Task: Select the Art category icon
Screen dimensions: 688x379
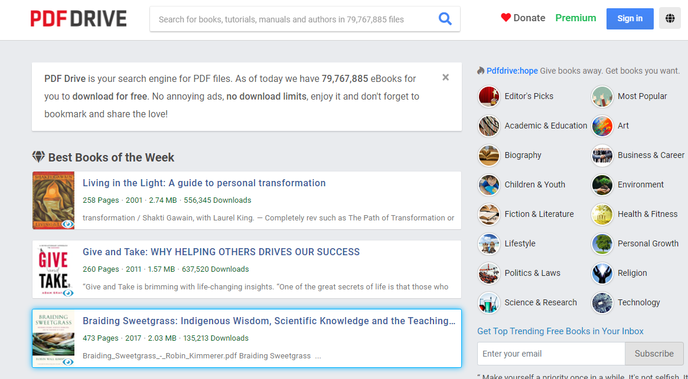Action: coord(602,126)
